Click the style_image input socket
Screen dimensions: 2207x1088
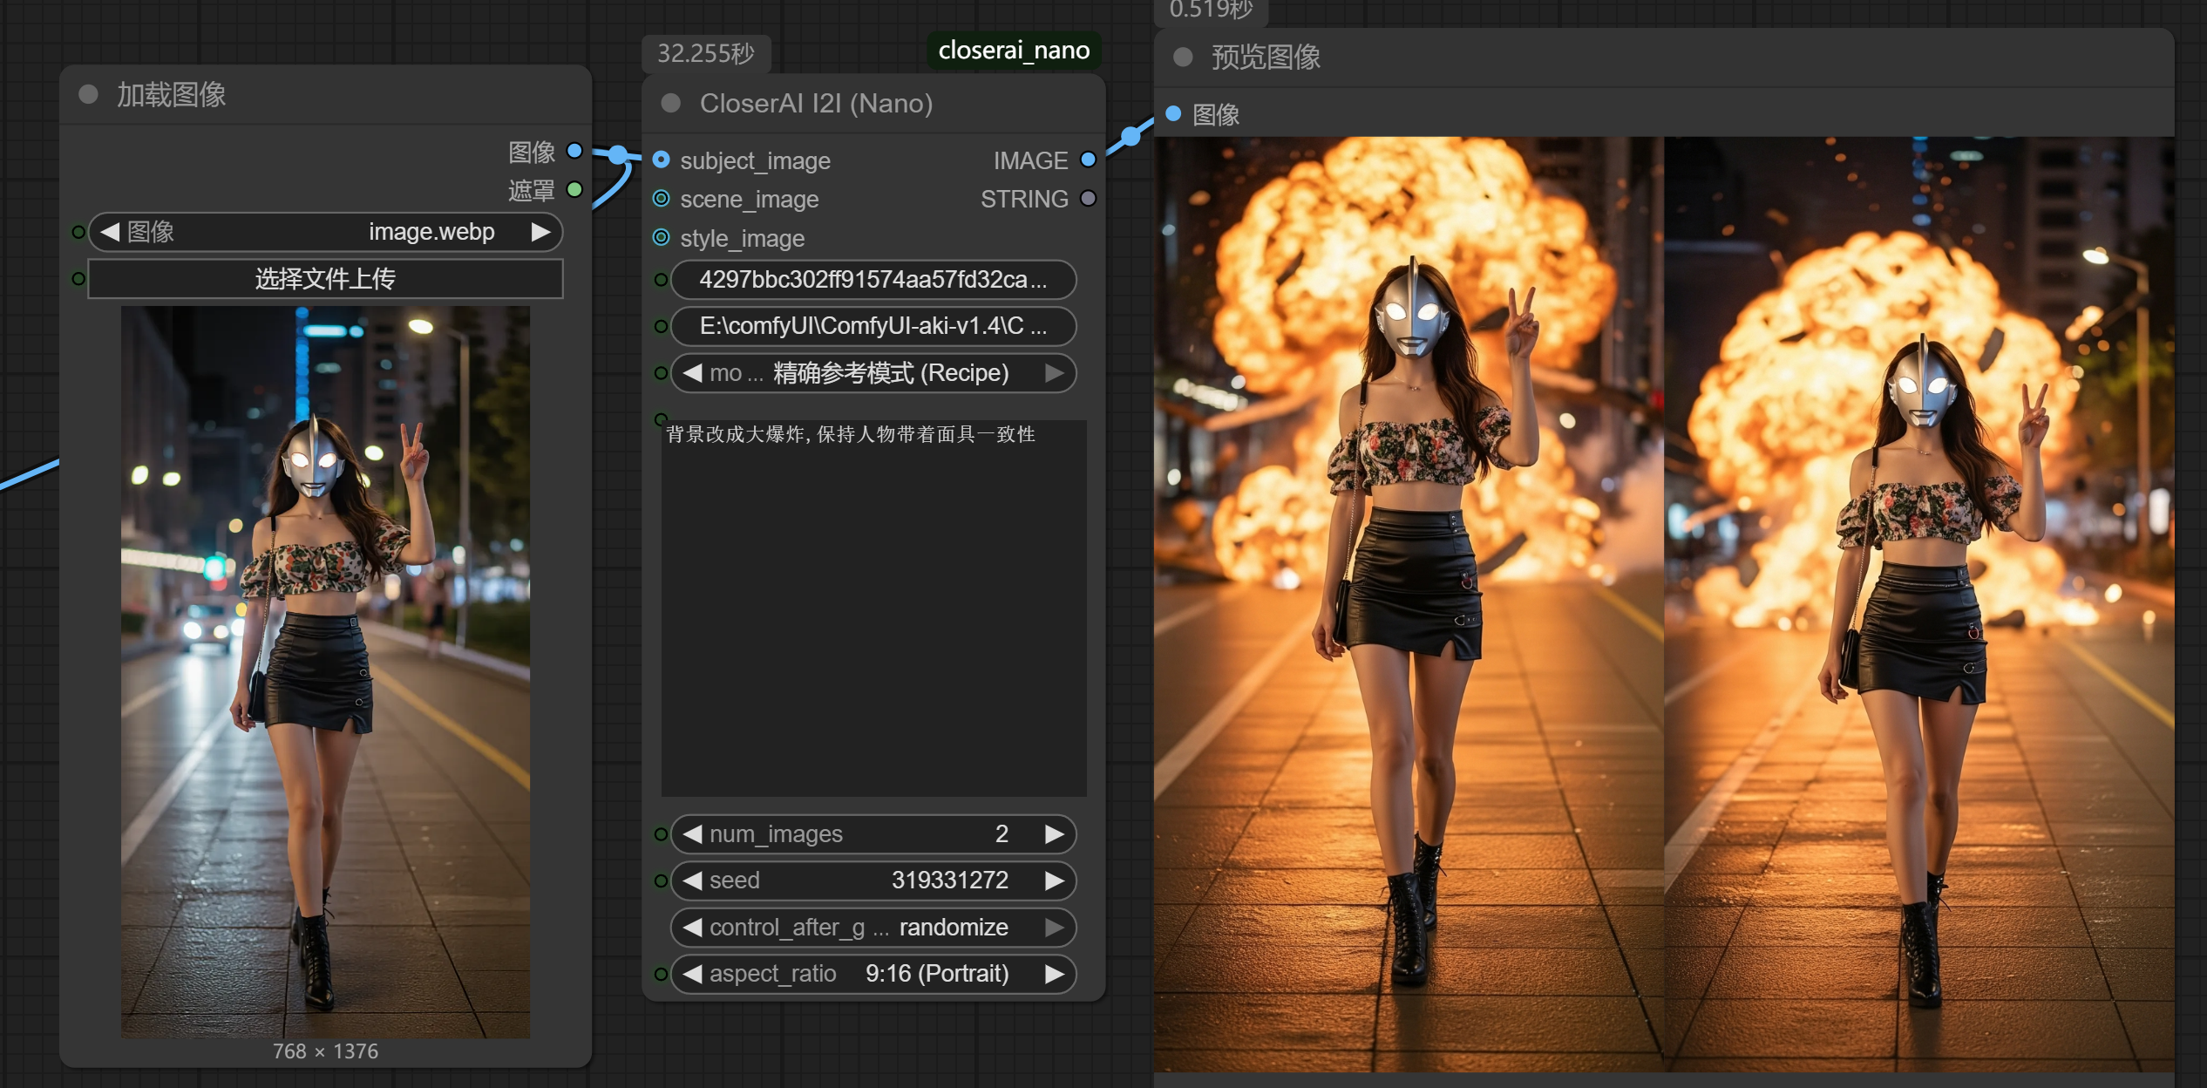(662, 237)
